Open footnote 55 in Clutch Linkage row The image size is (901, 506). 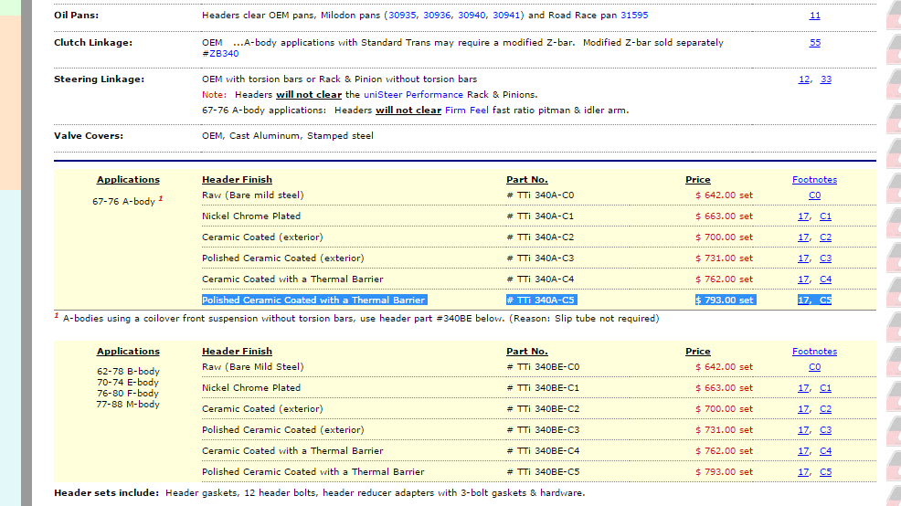[815, 43]
